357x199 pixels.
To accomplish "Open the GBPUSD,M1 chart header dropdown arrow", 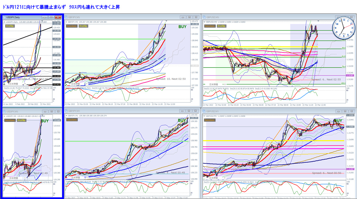I will [204, 116].
